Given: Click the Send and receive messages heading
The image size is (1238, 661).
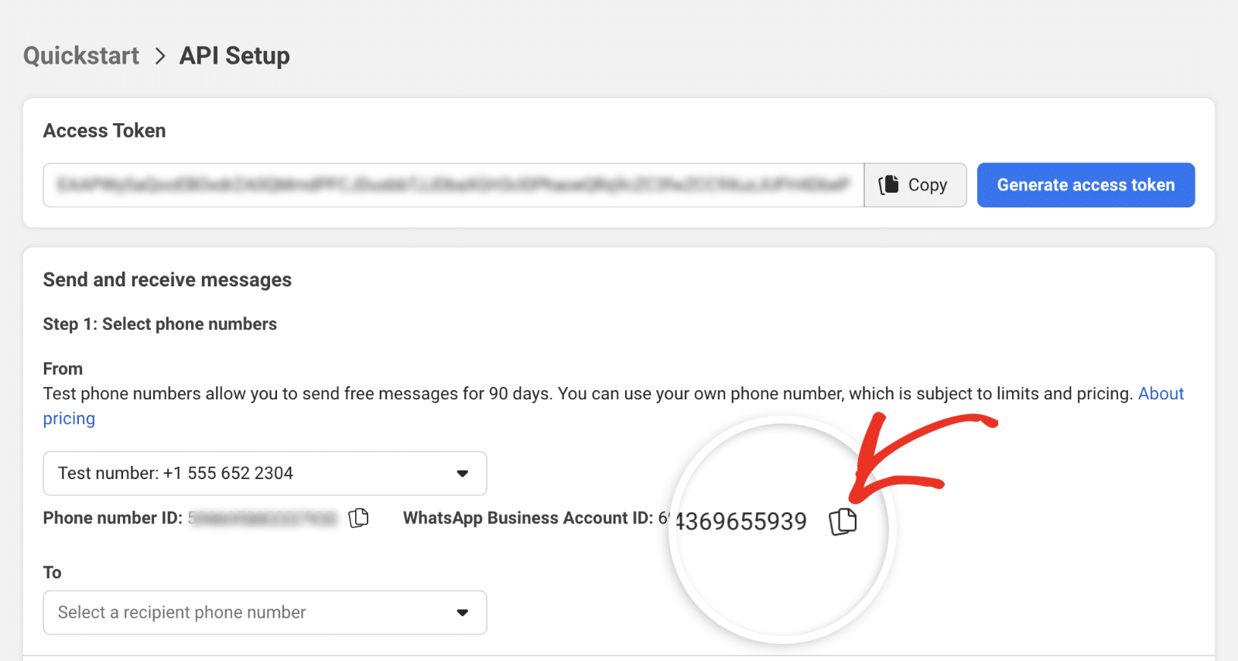Looking at the screenshot, I should click(x=167, y=279).
